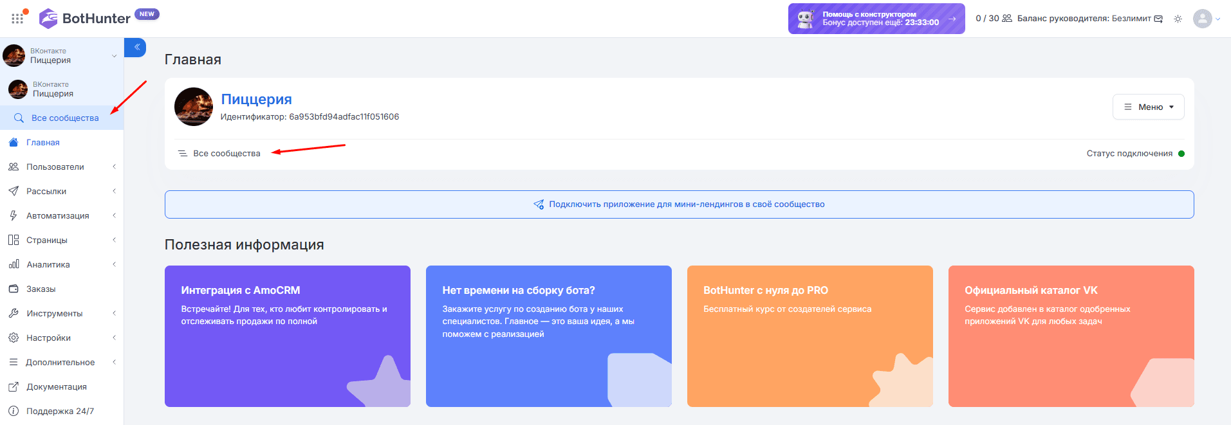This screenshot has width=1231, height=425.
Task: Toggle the light/dark theme sun icon
Action: pos(1178,19)
